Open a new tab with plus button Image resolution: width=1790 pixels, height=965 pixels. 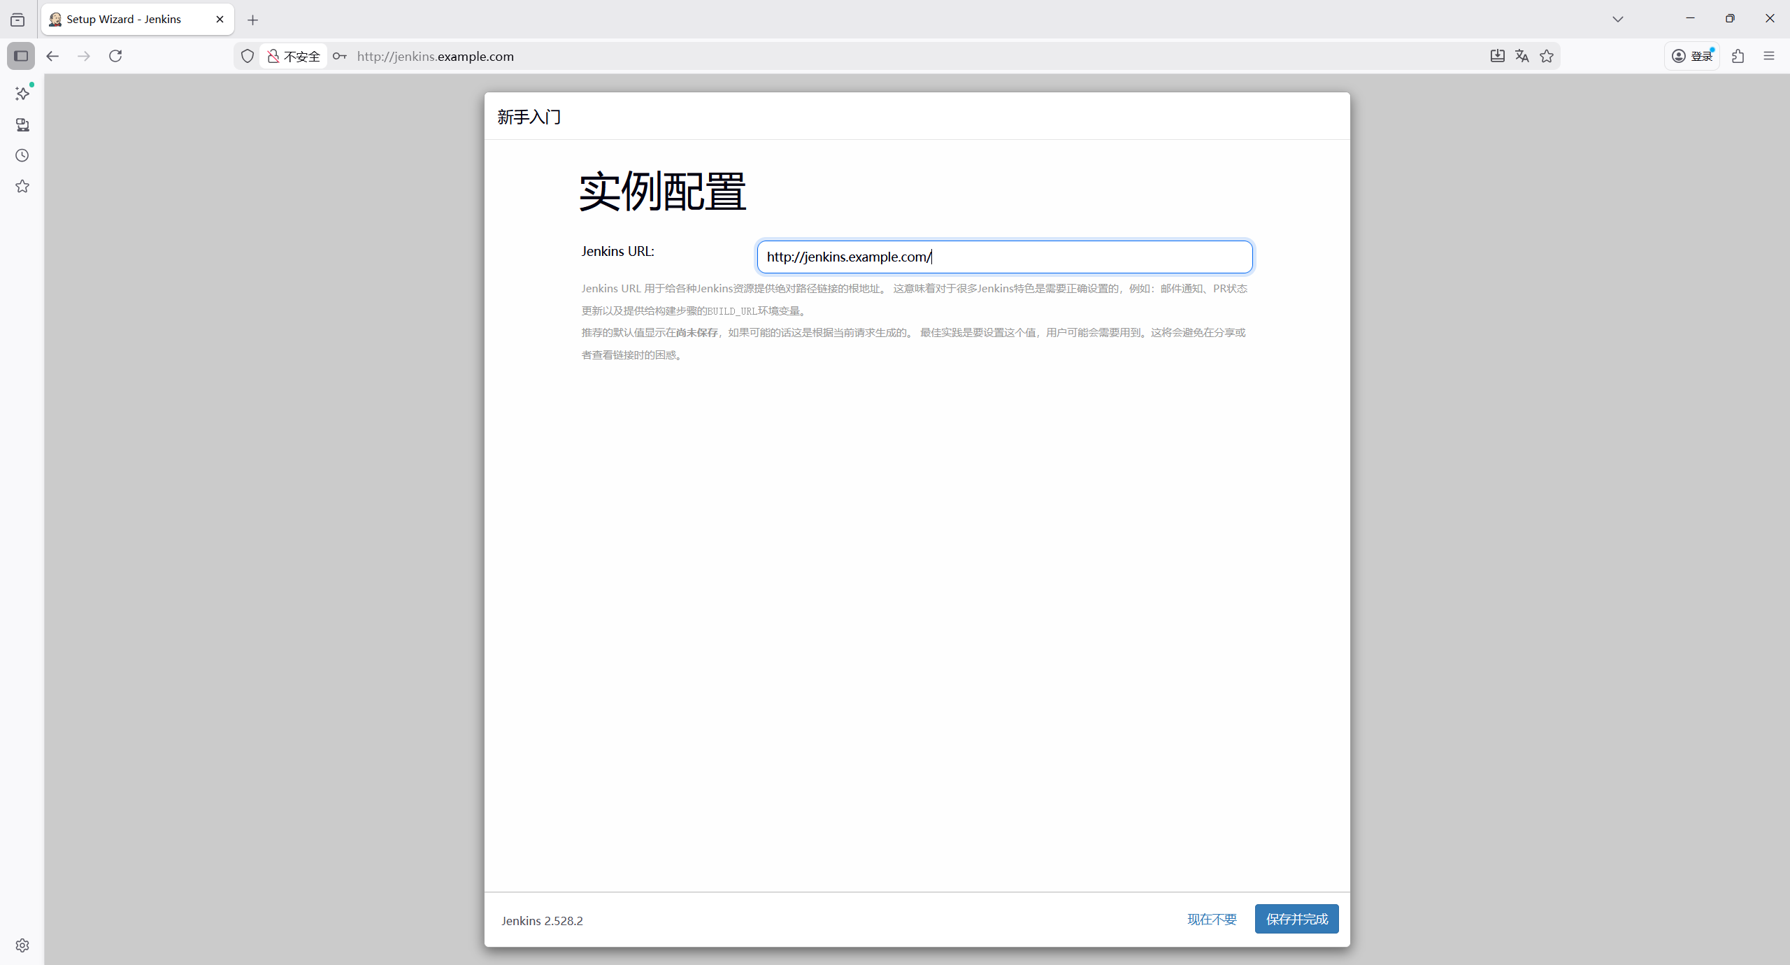[253, 20]
